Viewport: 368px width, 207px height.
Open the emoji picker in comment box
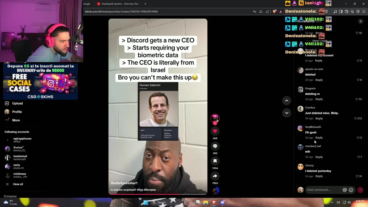[x=351, y=190]
